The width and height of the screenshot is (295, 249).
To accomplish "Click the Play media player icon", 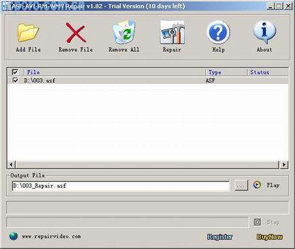I will [257, 185].
